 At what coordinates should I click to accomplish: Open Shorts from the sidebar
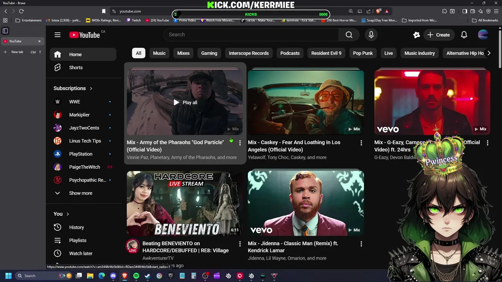(83, 67)
